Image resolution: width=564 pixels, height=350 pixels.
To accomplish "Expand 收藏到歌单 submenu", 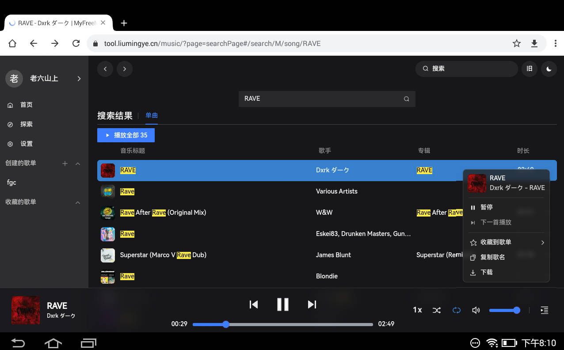I will point(506,242).
